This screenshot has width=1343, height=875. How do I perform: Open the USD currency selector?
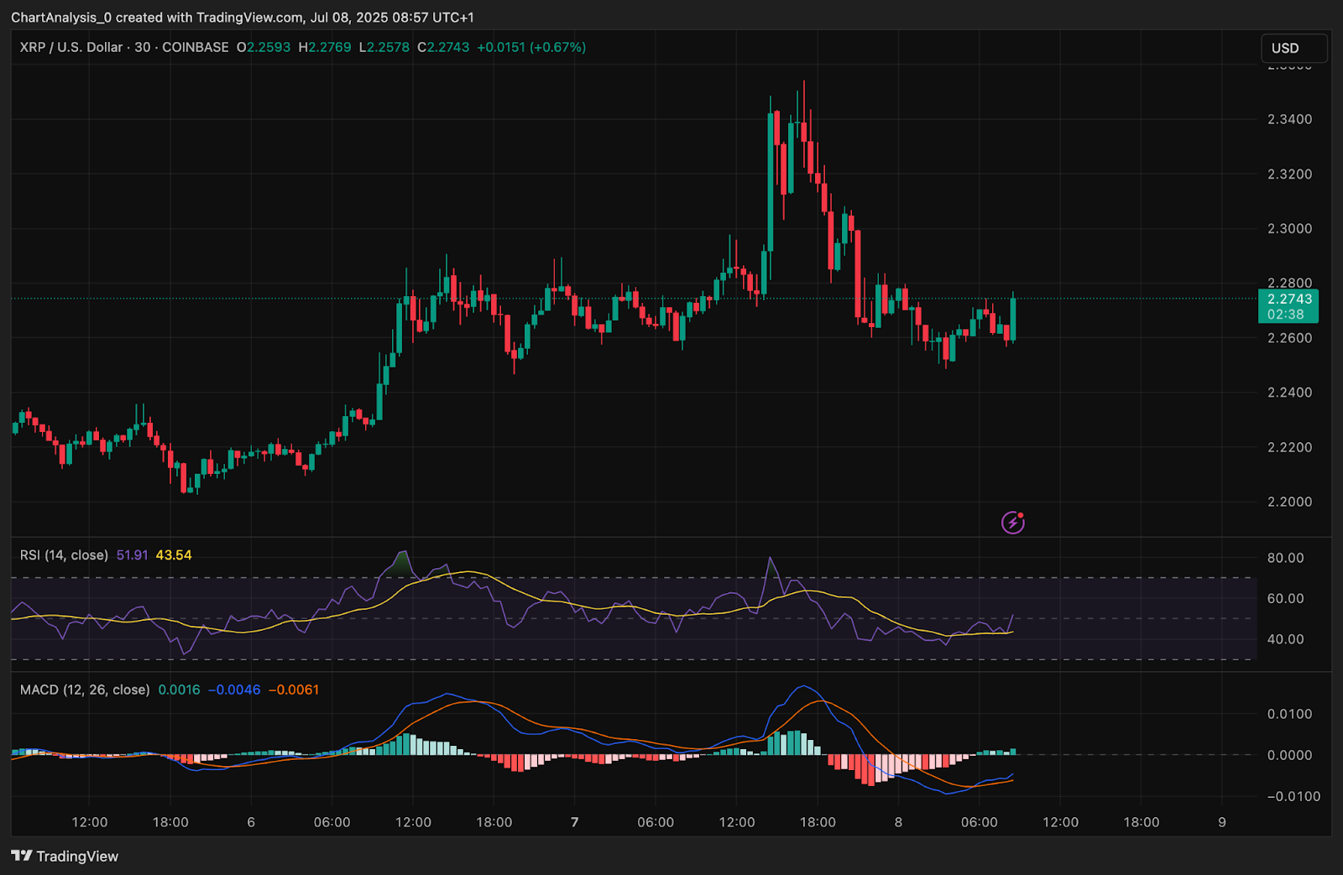click(x=1293, y=48)
